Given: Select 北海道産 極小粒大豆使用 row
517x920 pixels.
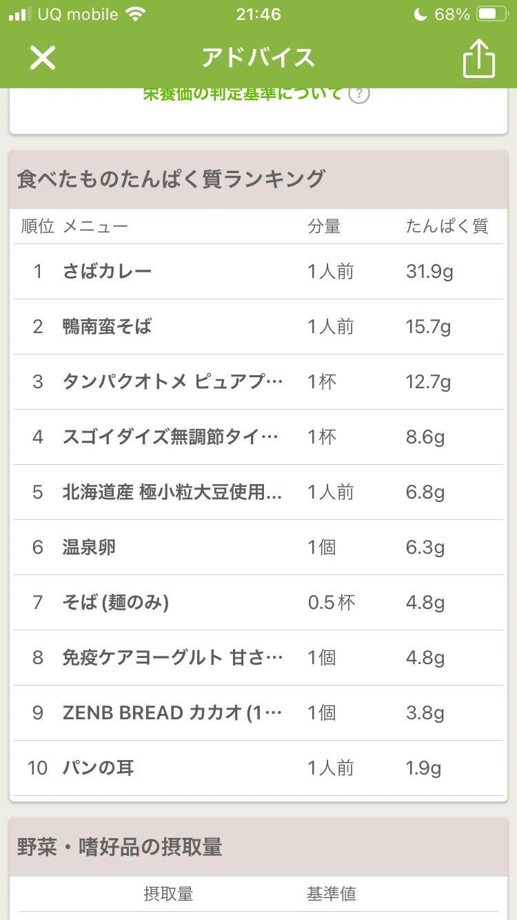Looking at the screenshot, I should (x=258, y=492).
